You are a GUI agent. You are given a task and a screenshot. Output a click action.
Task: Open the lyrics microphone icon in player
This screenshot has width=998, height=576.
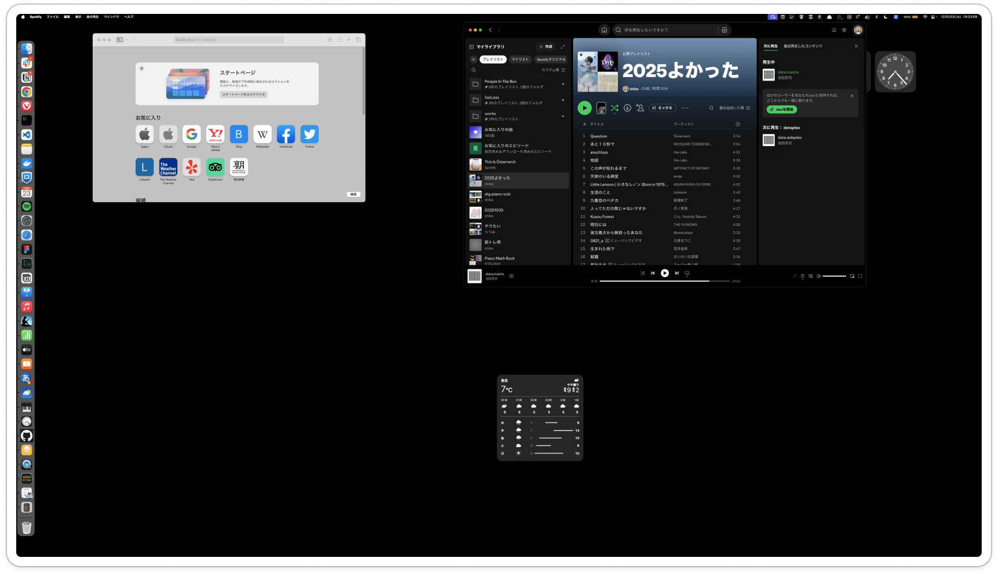(795, 276)
